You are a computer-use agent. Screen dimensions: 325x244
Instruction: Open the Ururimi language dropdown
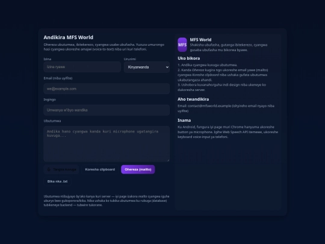[x=147, y=67]
